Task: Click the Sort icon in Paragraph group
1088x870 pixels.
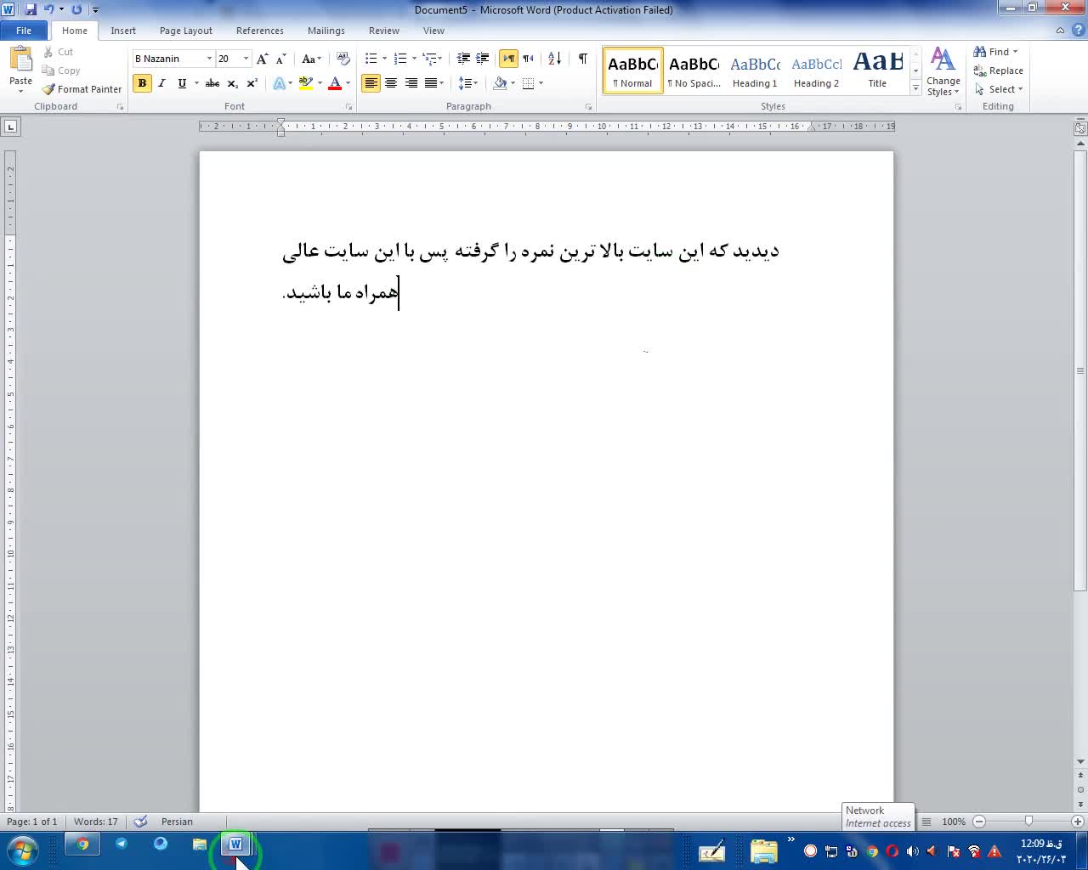Action: tap(554, 59)
